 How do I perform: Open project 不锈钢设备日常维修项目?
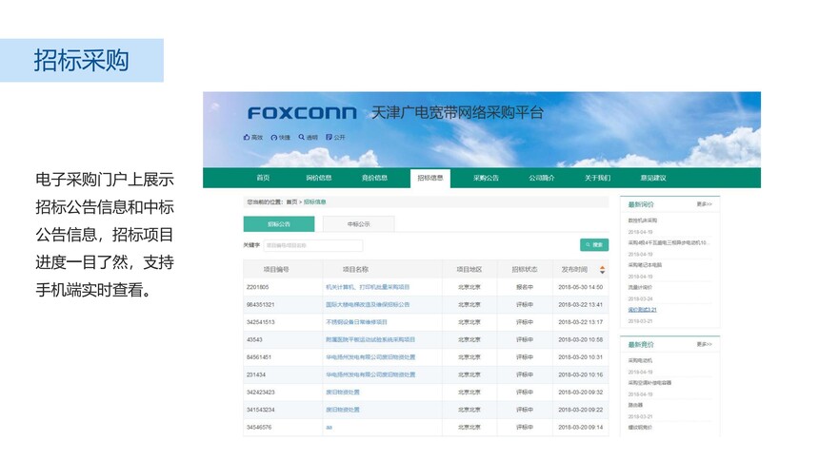[x=357, y=322]
